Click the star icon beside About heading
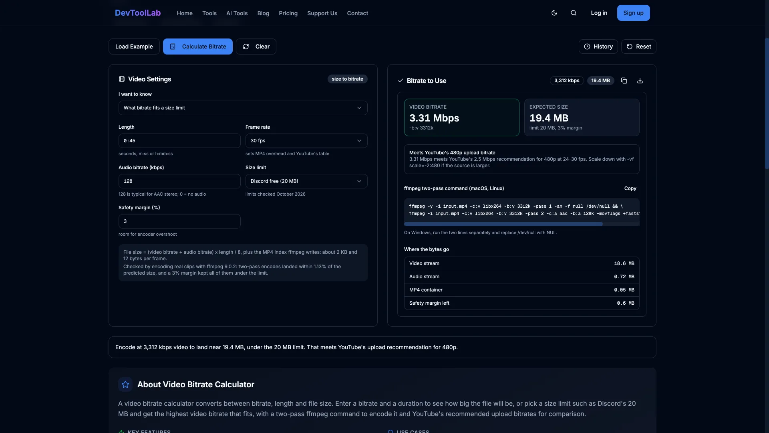 [x=125, y=384]
